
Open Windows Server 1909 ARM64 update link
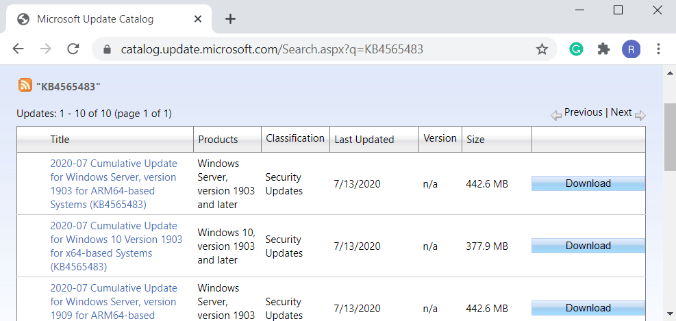[114, 302]
